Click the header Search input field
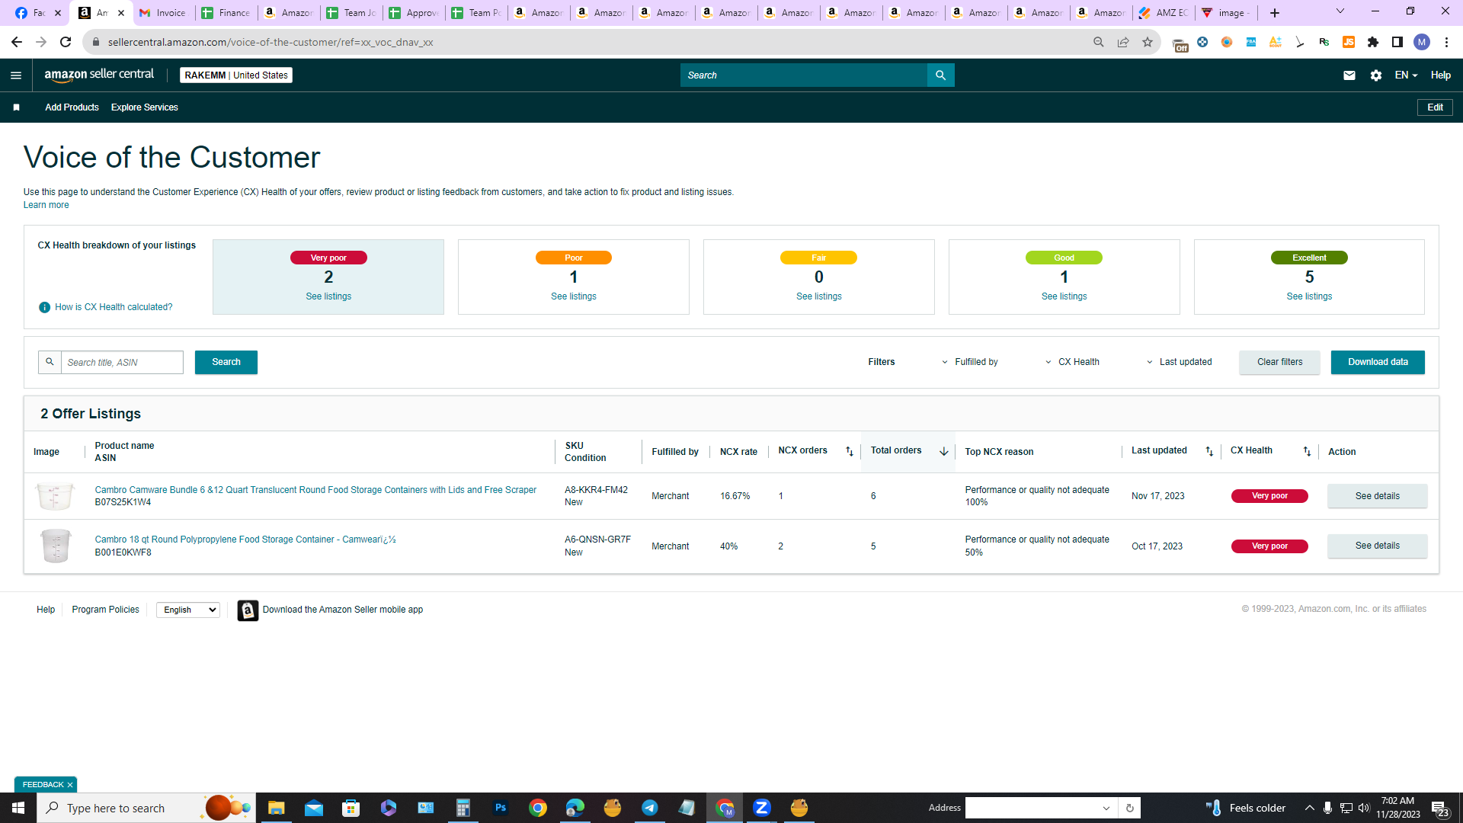 (x=804, y=75)
